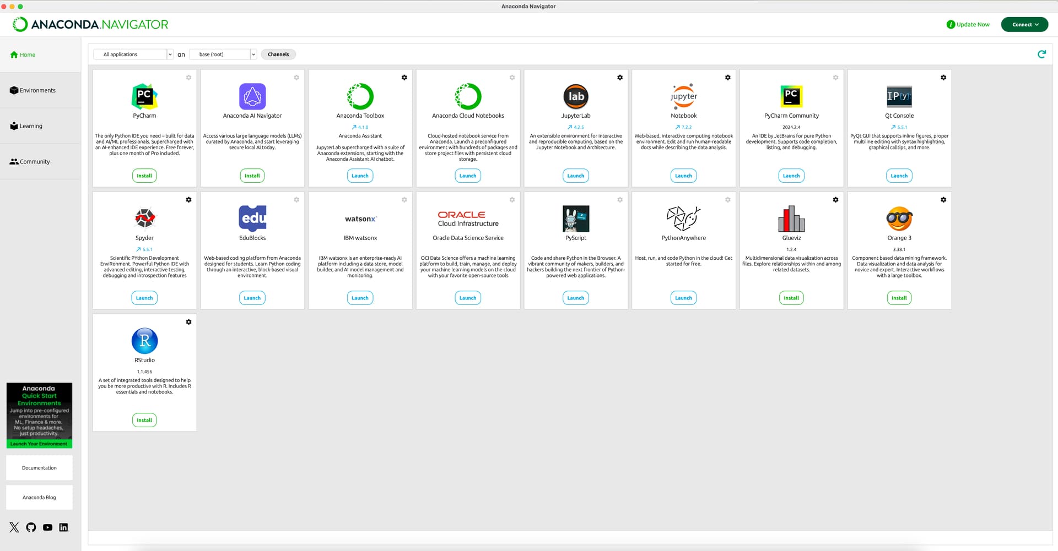This screenshot has width=1058, height=551.
Task: Go to the Home tab
Action: pos(40,54)
